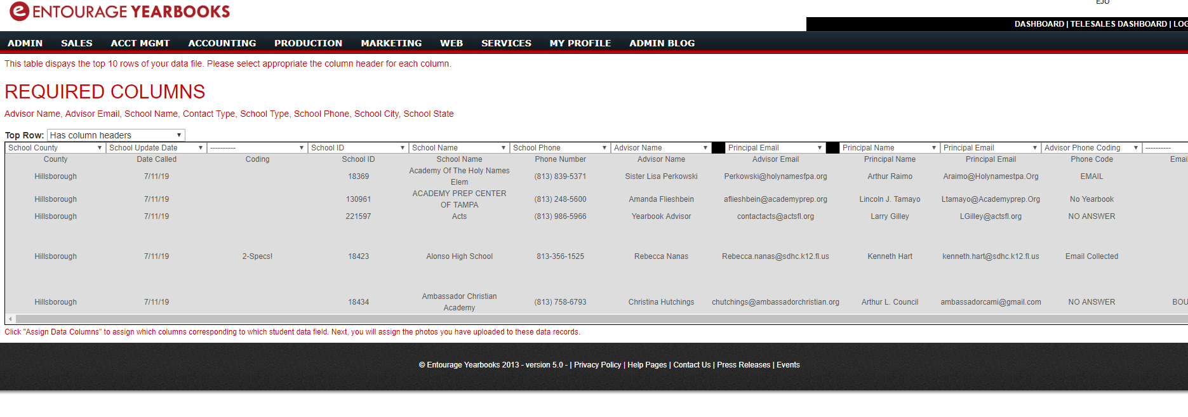Open the Help Pages footer link
The image size is (1188, 417).
647,365
